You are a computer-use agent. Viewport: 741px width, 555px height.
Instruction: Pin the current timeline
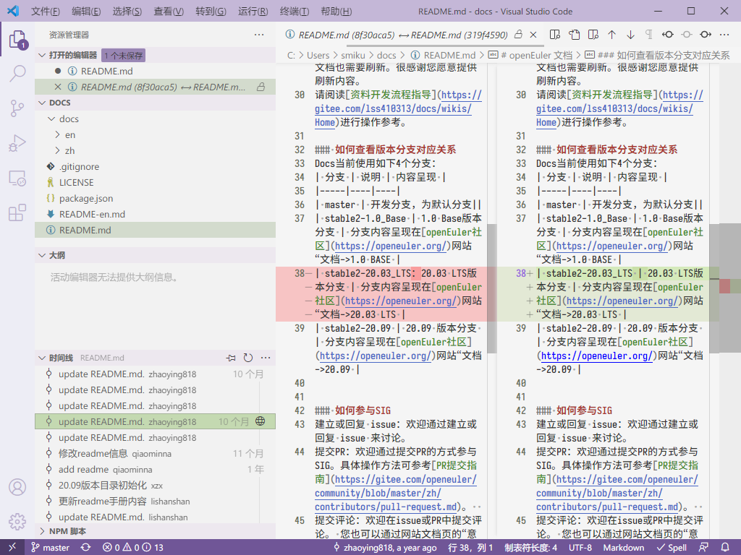tap(231, 358)
